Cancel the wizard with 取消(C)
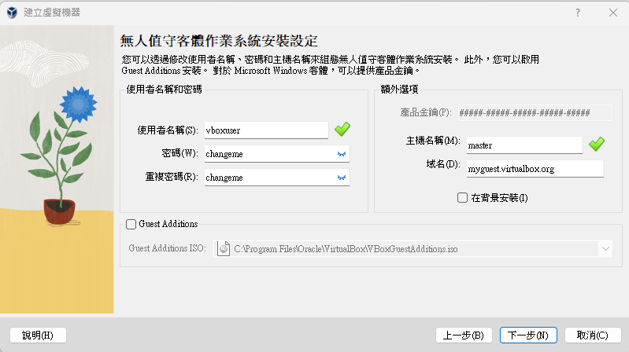 [x=593, y=335]
